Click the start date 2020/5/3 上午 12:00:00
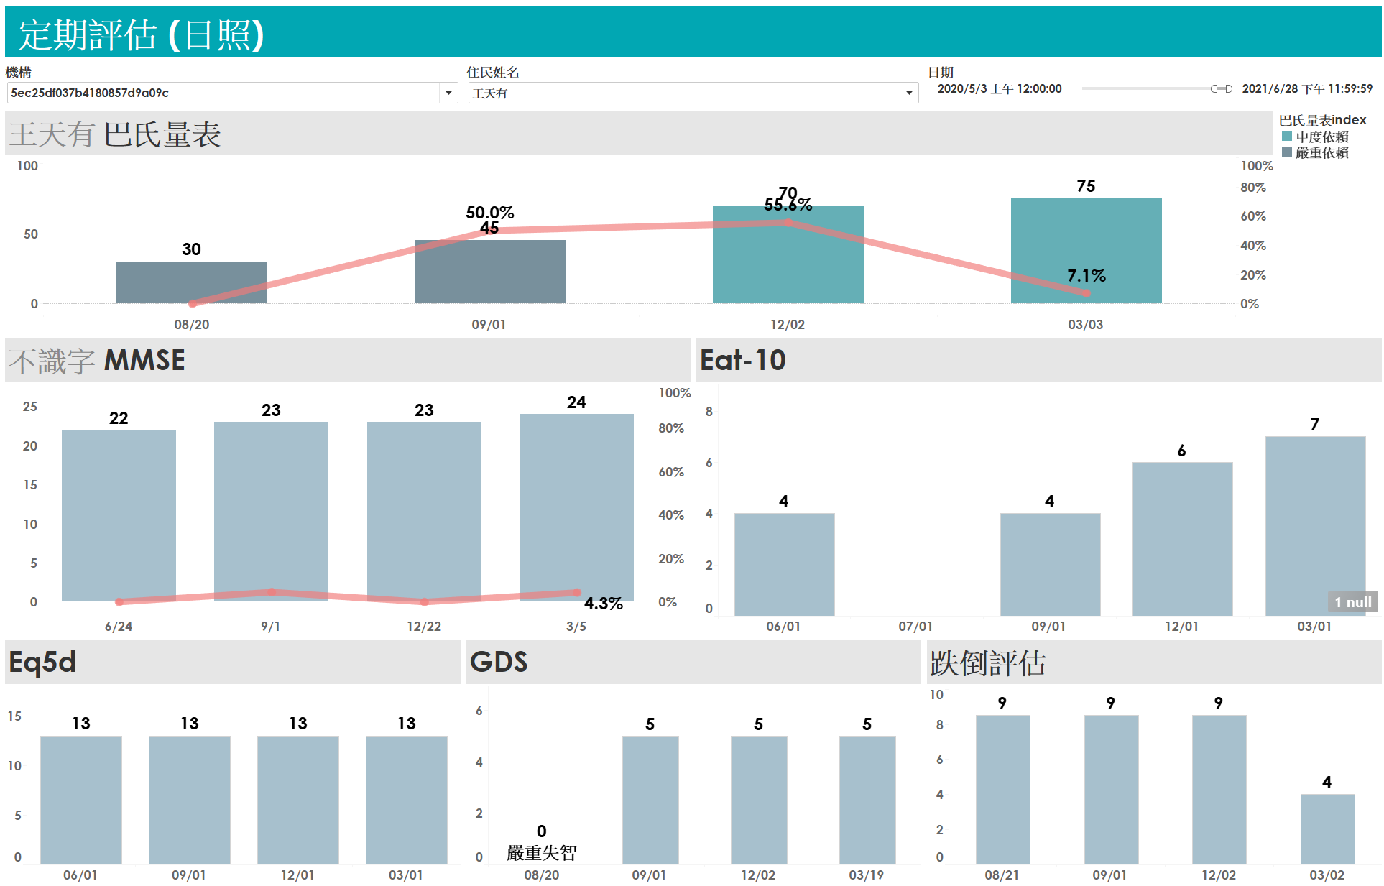Image resolution: width=1384 pixels, height=886 pixels. pyautogui.click(x=999, y=88)
